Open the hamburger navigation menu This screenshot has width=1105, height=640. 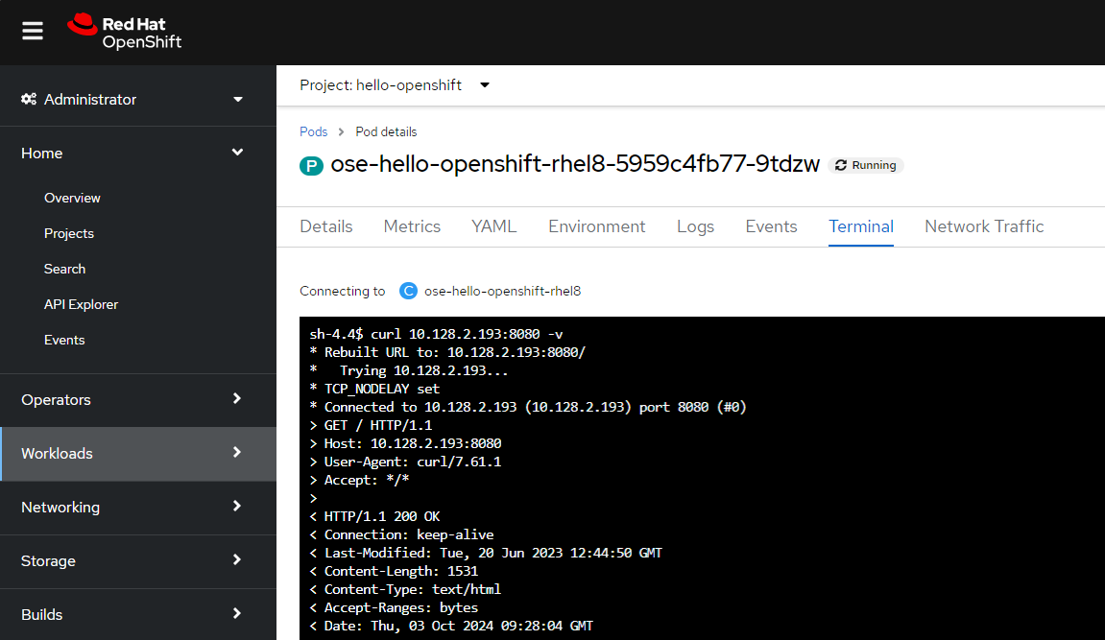click(x=33, y=31)
